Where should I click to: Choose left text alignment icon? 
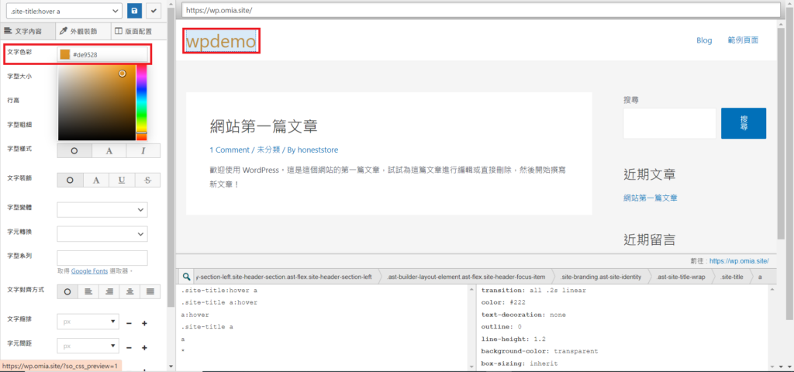[x=88, y=291]
